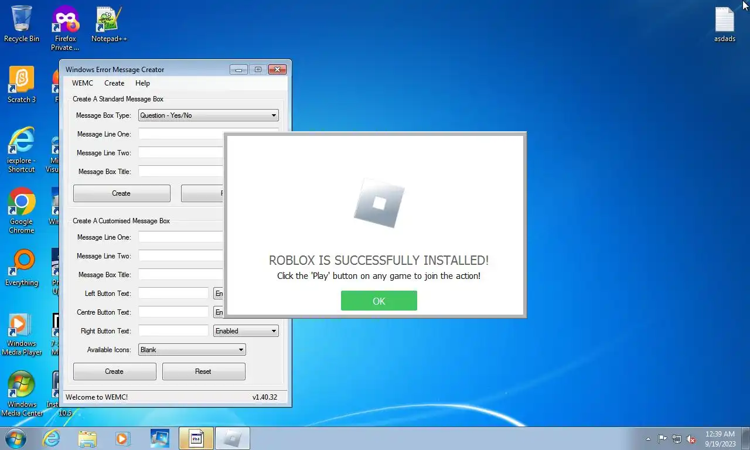Open the Everything search desktop shortcut
The height and width of the screenshot is (450, 750).
22,268
